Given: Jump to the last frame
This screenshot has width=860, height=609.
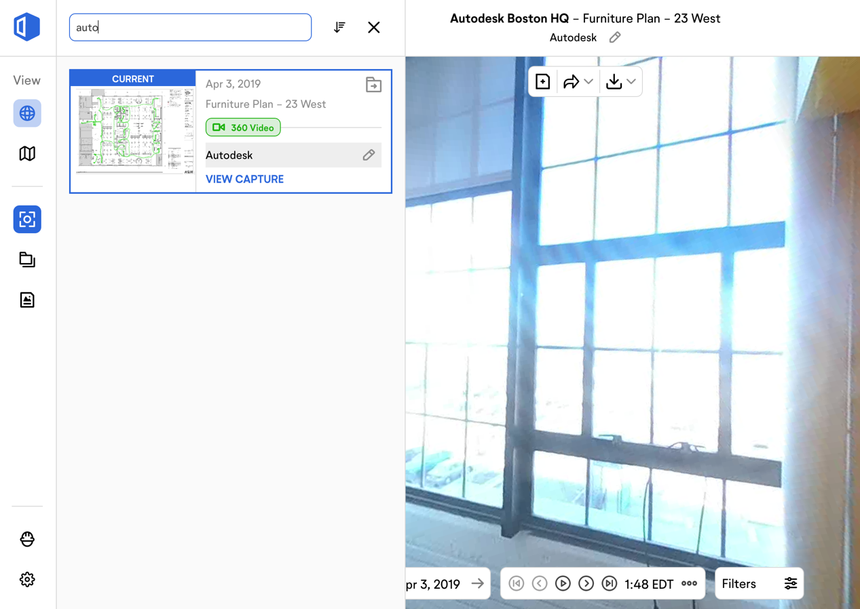Looking at the screenshot, I should coord(610,584).
